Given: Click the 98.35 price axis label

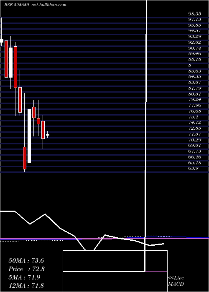Looking at the screenshot, I should 194,14.
